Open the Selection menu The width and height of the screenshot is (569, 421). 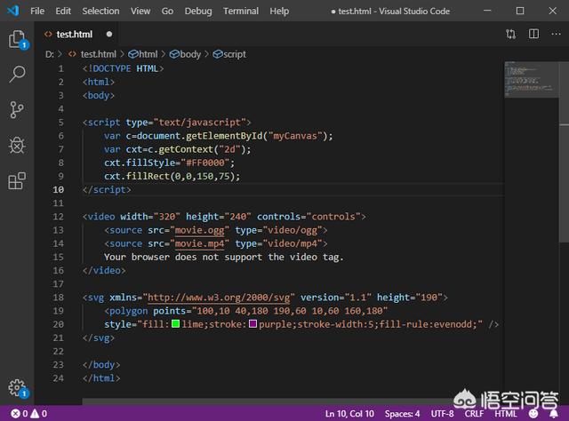coord(100,11)
